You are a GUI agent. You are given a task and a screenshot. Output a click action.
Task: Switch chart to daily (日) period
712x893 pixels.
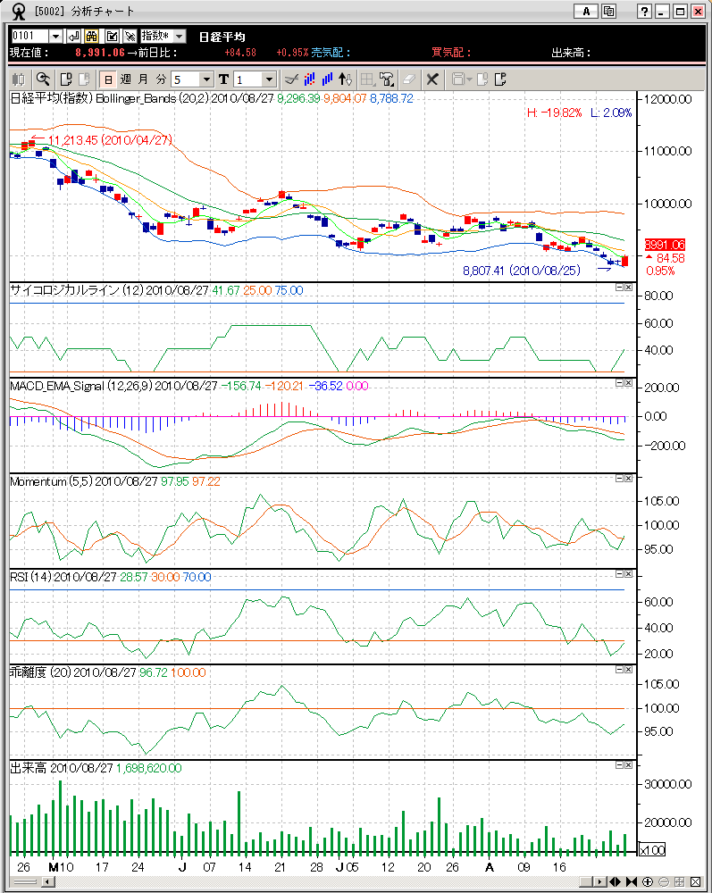tap(108, 79)
